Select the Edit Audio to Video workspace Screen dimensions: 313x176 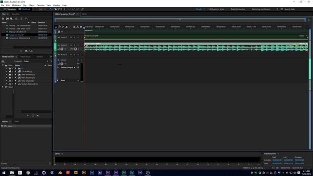click(216, 9)
